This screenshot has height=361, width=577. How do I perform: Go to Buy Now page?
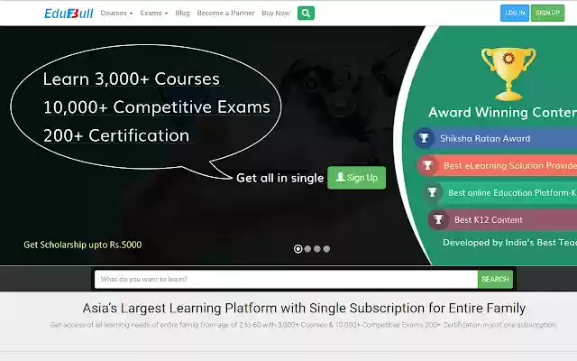[276, 13]
